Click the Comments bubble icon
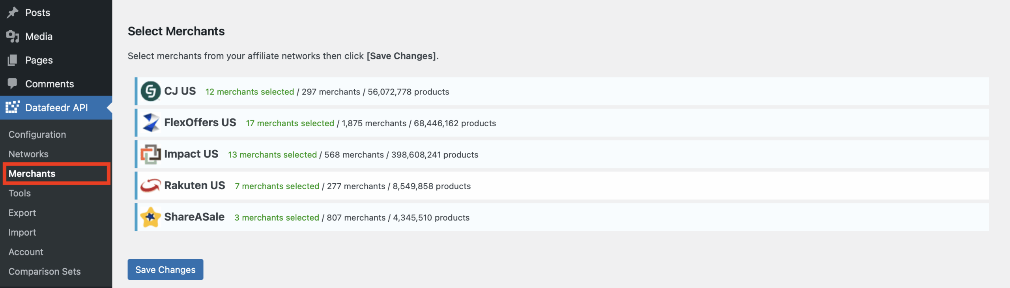The height and width of the screenshot is (288, 1010). [13, 84]
